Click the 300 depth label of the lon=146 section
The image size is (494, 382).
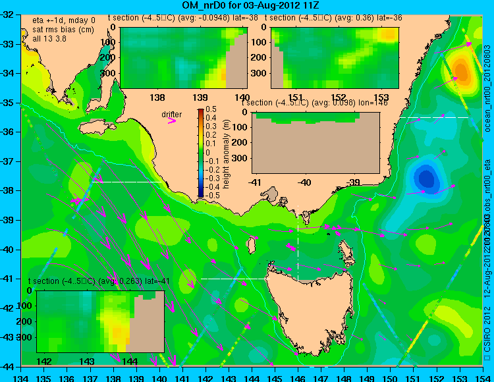(x=240, y=158)
